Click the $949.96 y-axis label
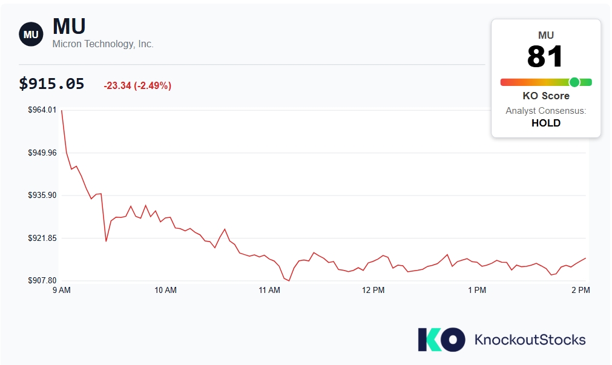612x365 pixels. (x=42, y=153)
